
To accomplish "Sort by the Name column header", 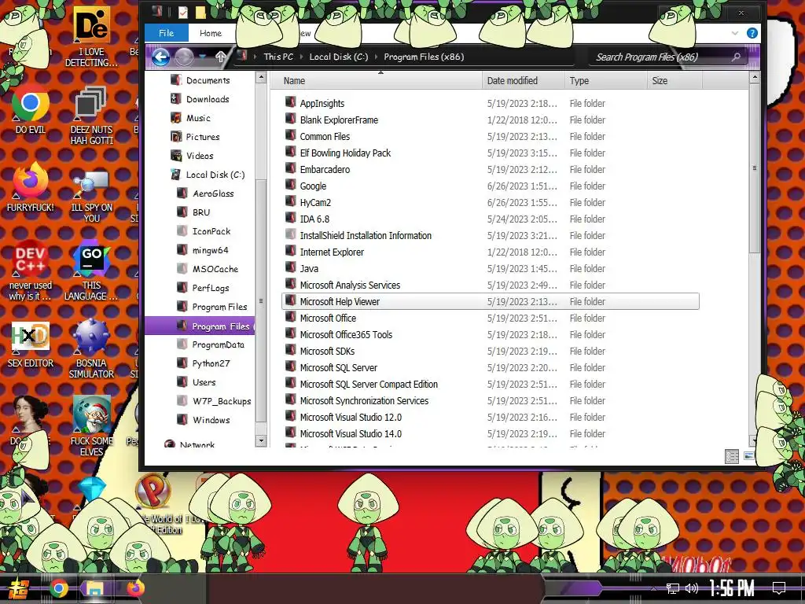I will coord(376,81).
